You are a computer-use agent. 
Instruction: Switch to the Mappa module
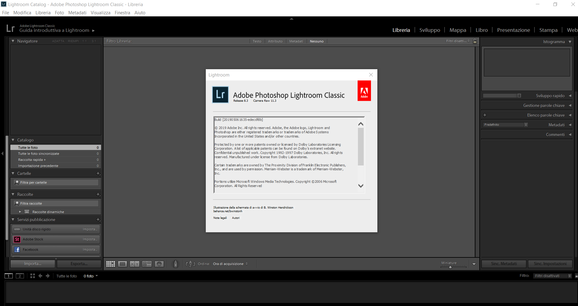coord(458,30)
